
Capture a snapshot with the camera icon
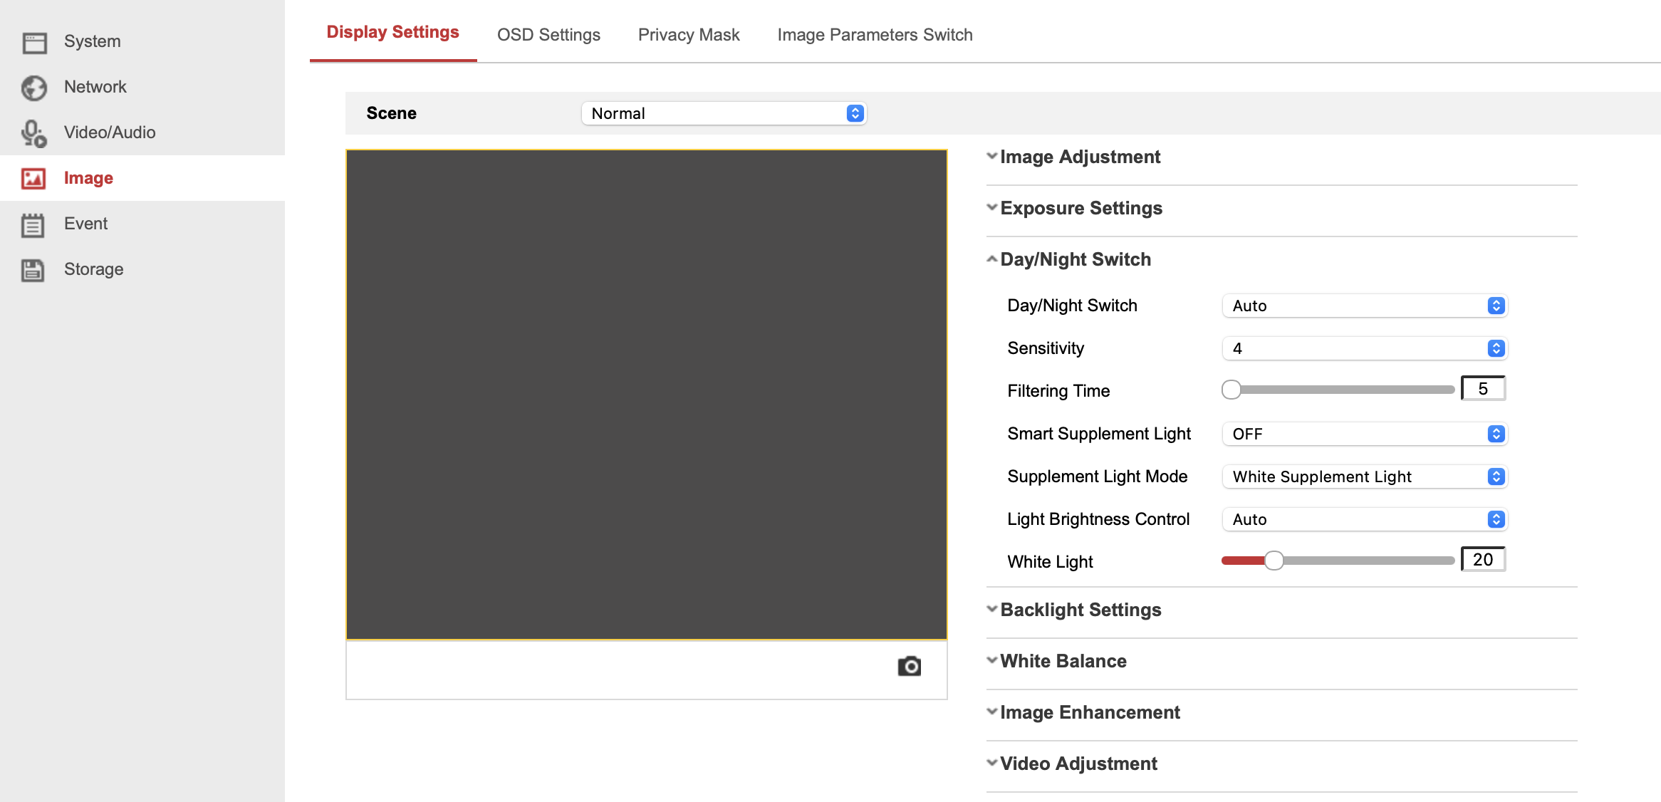910,667
